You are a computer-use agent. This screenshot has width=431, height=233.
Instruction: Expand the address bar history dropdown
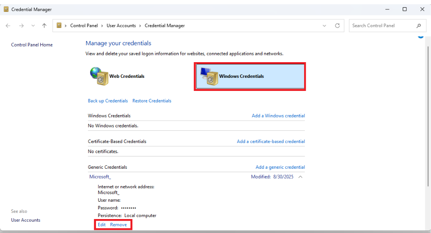[324, 25]
